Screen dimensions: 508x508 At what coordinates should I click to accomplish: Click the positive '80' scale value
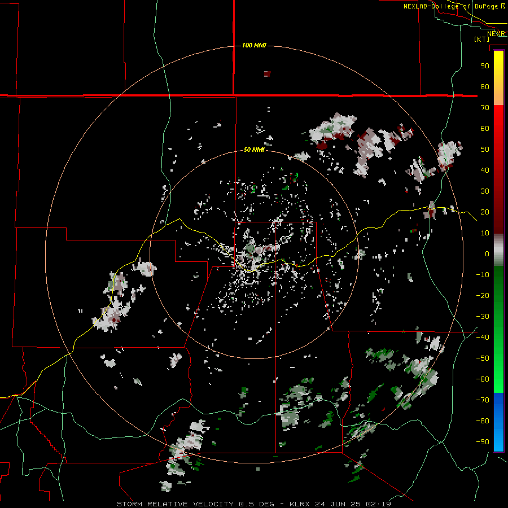[x=485, y=86]
